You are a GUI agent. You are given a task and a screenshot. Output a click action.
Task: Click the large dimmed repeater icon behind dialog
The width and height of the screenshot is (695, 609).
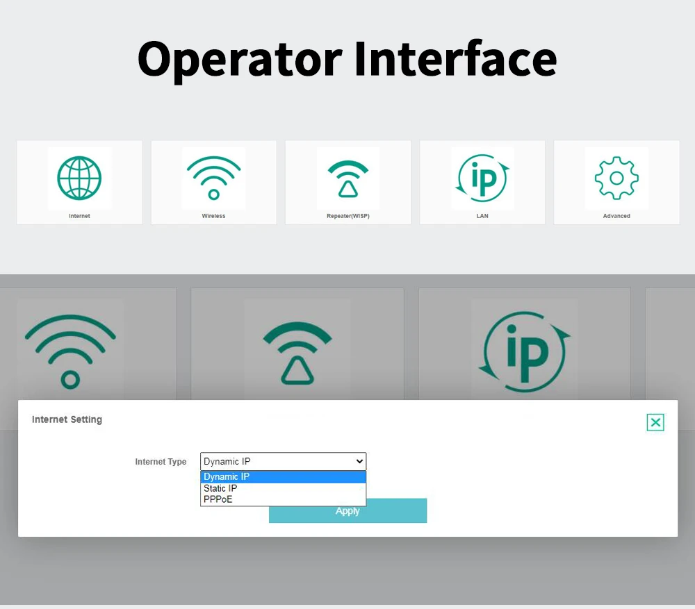click(297, 353)
